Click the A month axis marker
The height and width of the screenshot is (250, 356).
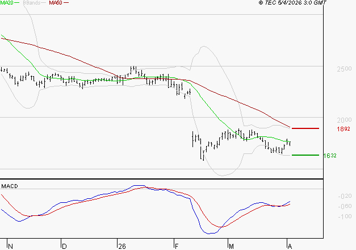[290, 247]
